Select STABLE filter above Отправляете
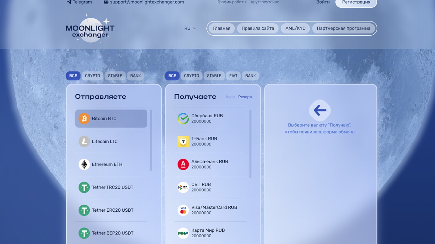This screenshot has height=244, width=435. click(x=115, y=76)
